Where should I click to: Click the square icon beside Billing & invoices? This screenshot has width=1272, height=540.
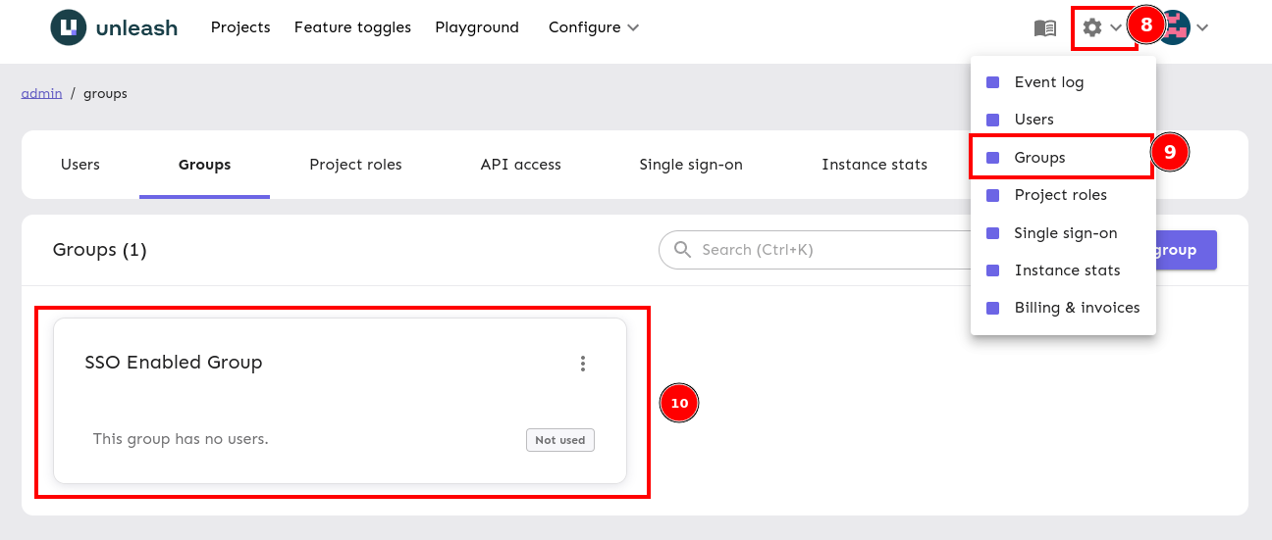992,308
